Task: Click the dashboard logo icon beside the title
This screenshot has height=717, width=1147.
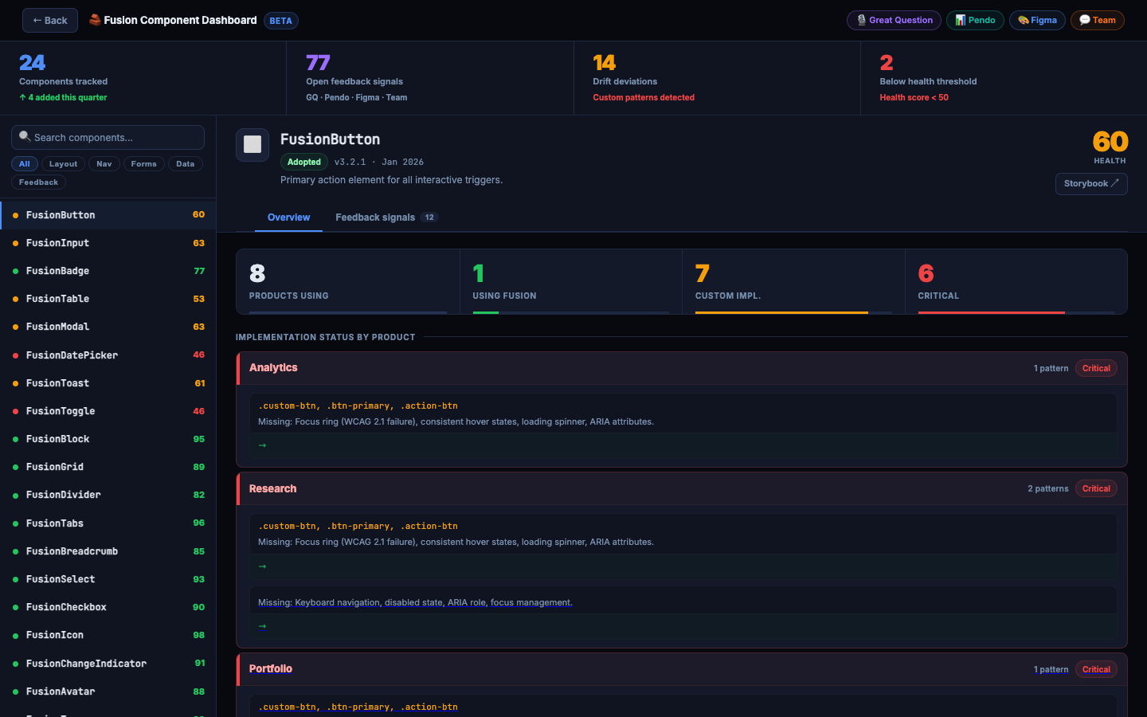Action: (x=95, y=20)
